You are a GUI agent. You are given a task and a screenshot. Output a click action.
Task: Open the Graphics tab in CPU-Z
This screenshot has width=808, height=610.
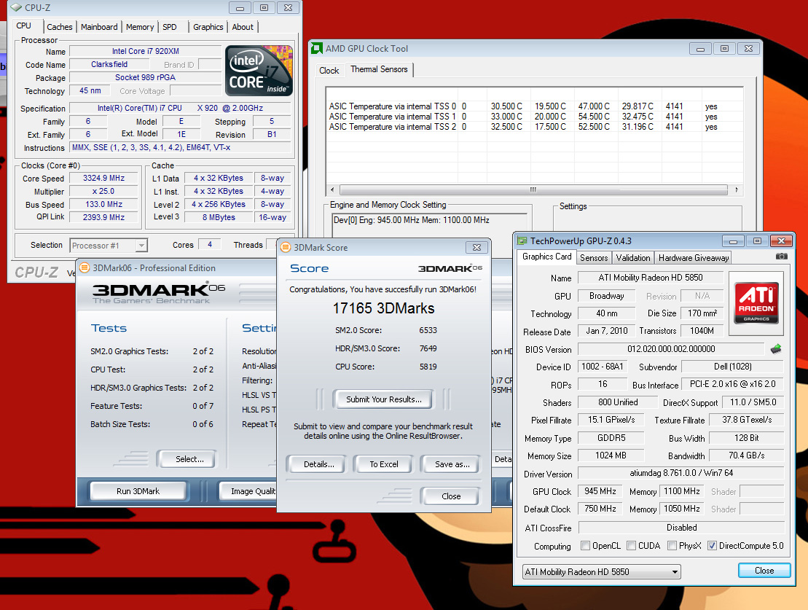[x=208, y=27]
